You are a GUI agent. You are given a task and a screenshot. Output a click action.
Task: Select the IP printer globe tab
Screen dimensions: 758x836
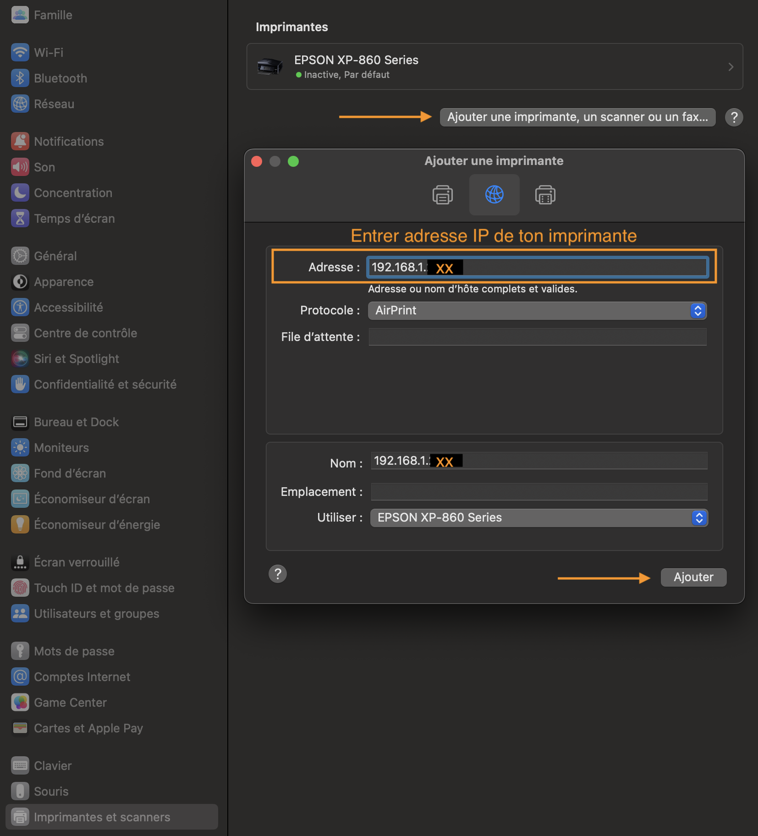(494, 195)
